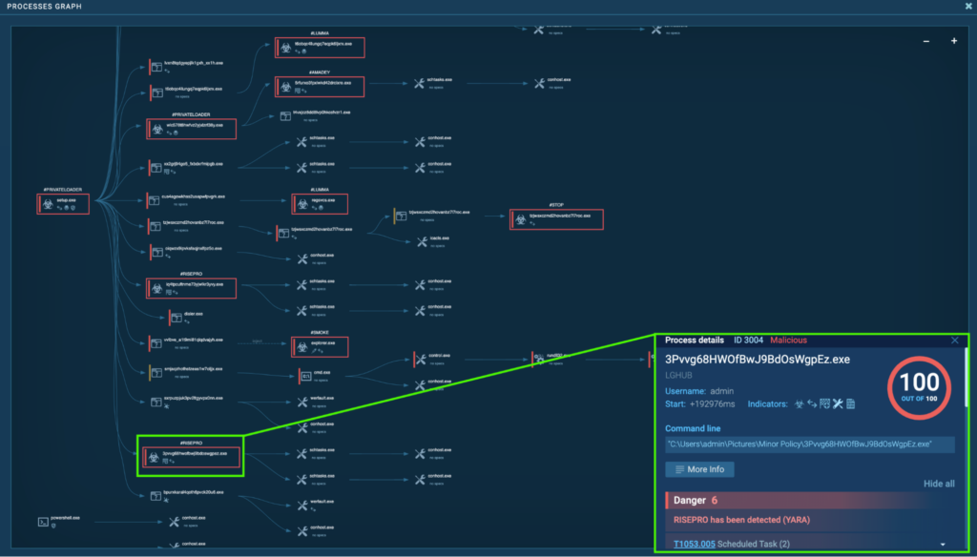Select the biohazard icon on setup.exe node

click(48, 202)
